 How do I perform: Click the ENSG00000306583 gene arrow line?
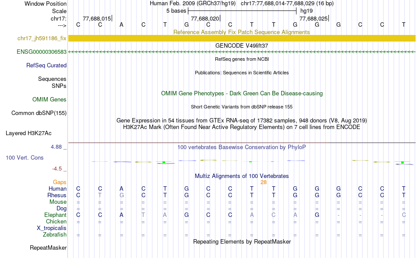tap(242, 52)
